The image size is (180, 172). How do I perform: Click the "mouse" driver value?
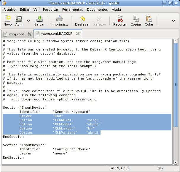[60, 153]
